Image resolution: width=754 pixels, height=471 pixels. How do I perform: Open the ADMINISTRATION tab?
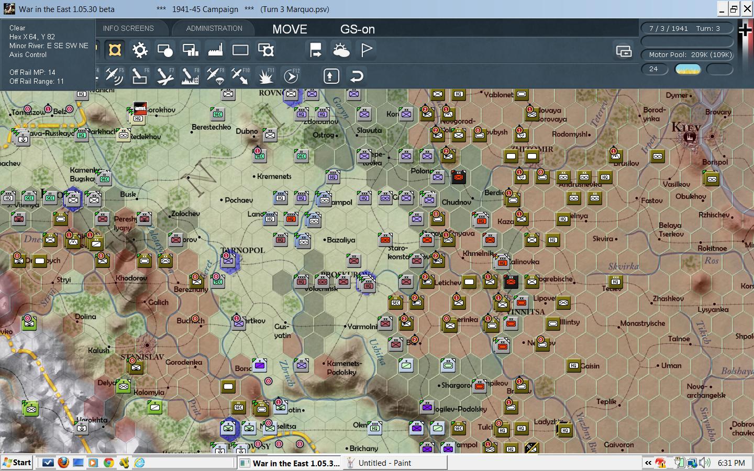point(214,28)
